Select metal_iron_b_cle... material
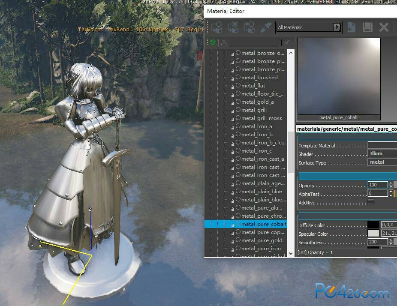397x306 pixels. tap(263, 143)
